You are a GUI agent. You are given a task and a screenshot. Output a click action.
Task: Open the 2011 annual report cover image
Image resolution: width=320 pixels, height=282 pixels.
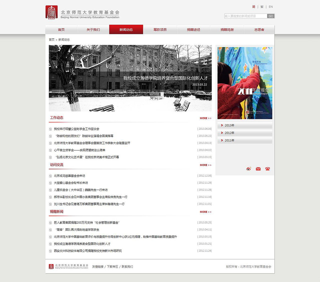point(245,83)
